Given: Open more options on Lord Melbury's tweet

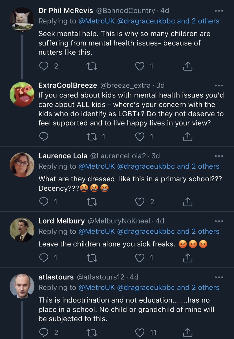Looking at the screenshot, I should [x=219, y=221].
